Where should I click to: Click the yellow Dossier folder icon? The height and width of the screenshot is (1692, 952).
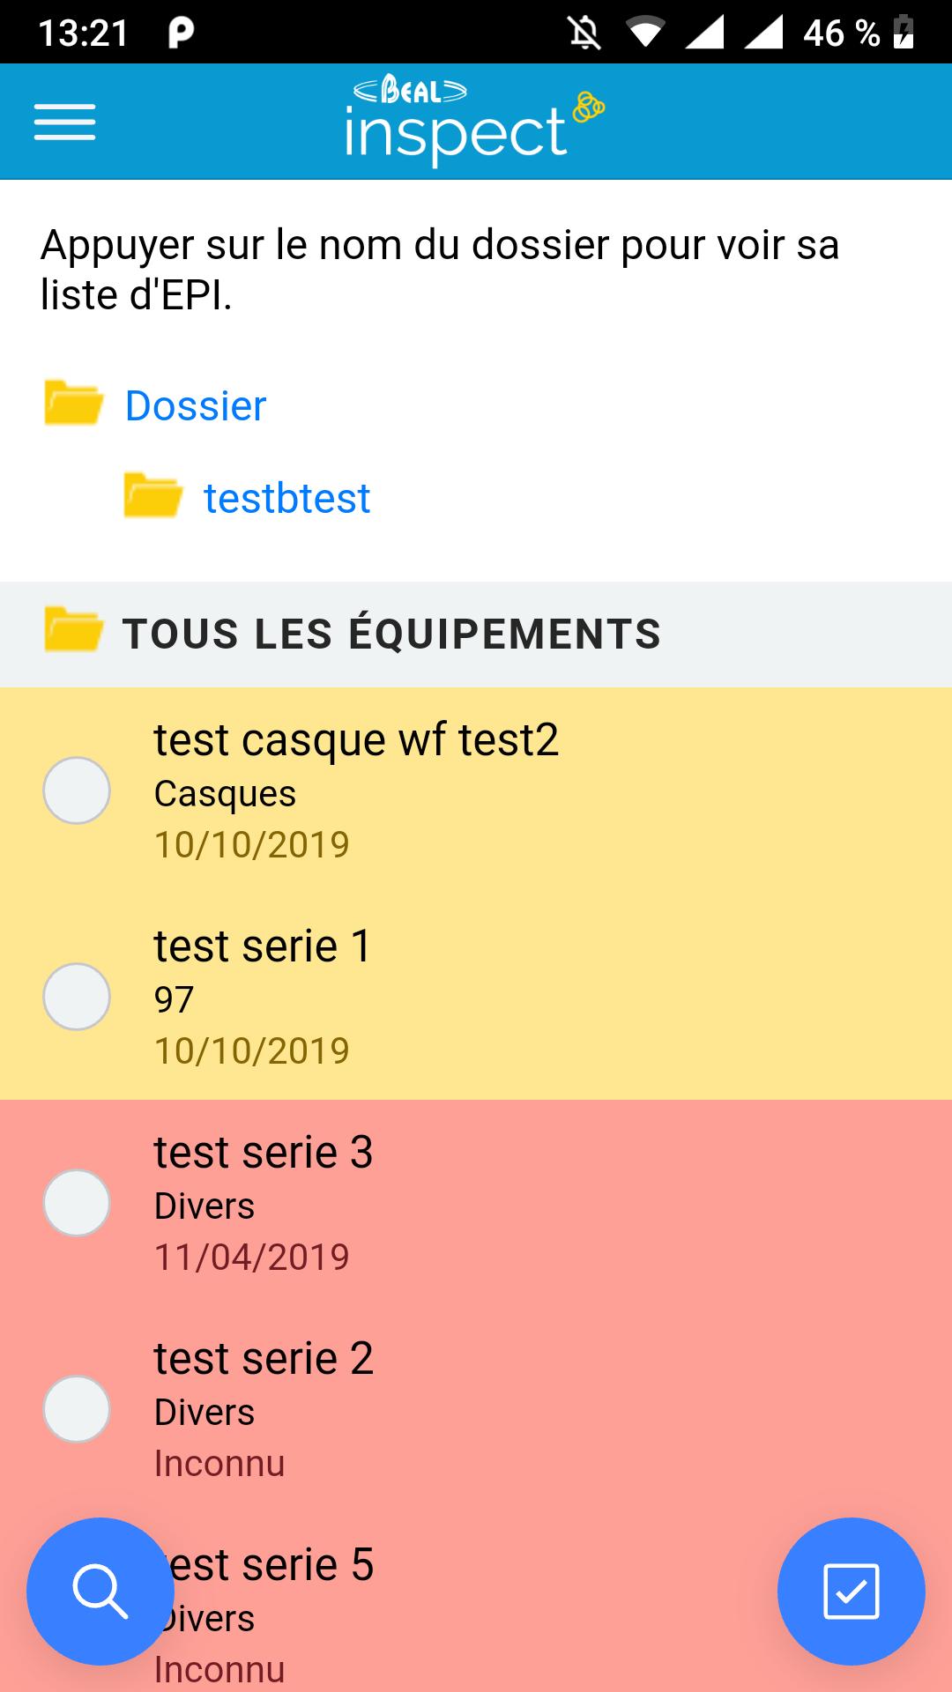click(x=73, y=404)
